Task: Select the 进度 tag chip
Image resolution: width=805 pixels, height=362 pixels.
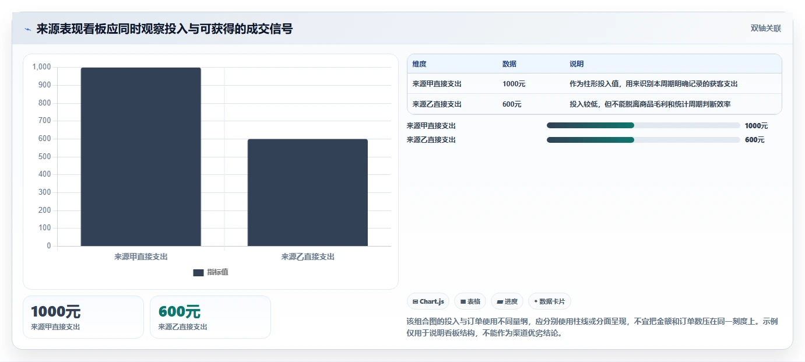Action: (507, 301)
